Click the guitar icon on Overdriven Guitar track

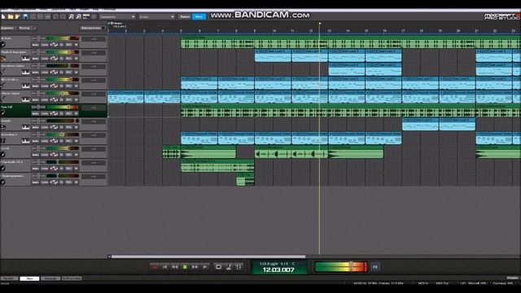3,72
